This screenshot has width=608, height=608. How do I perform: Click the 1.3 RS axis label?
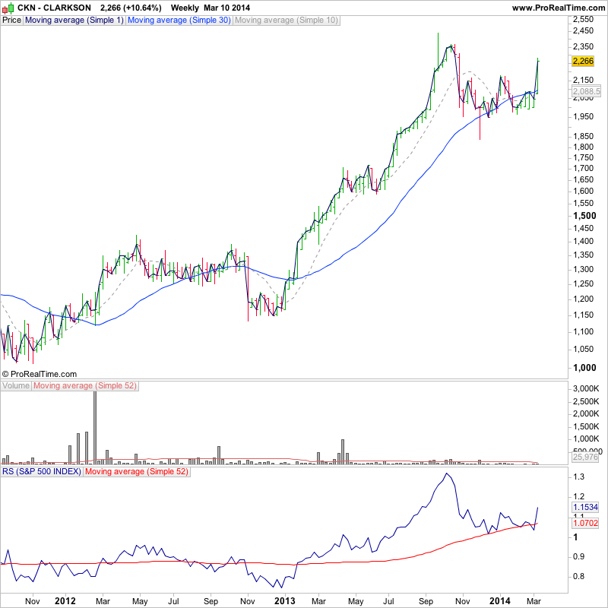coord(578,477)
